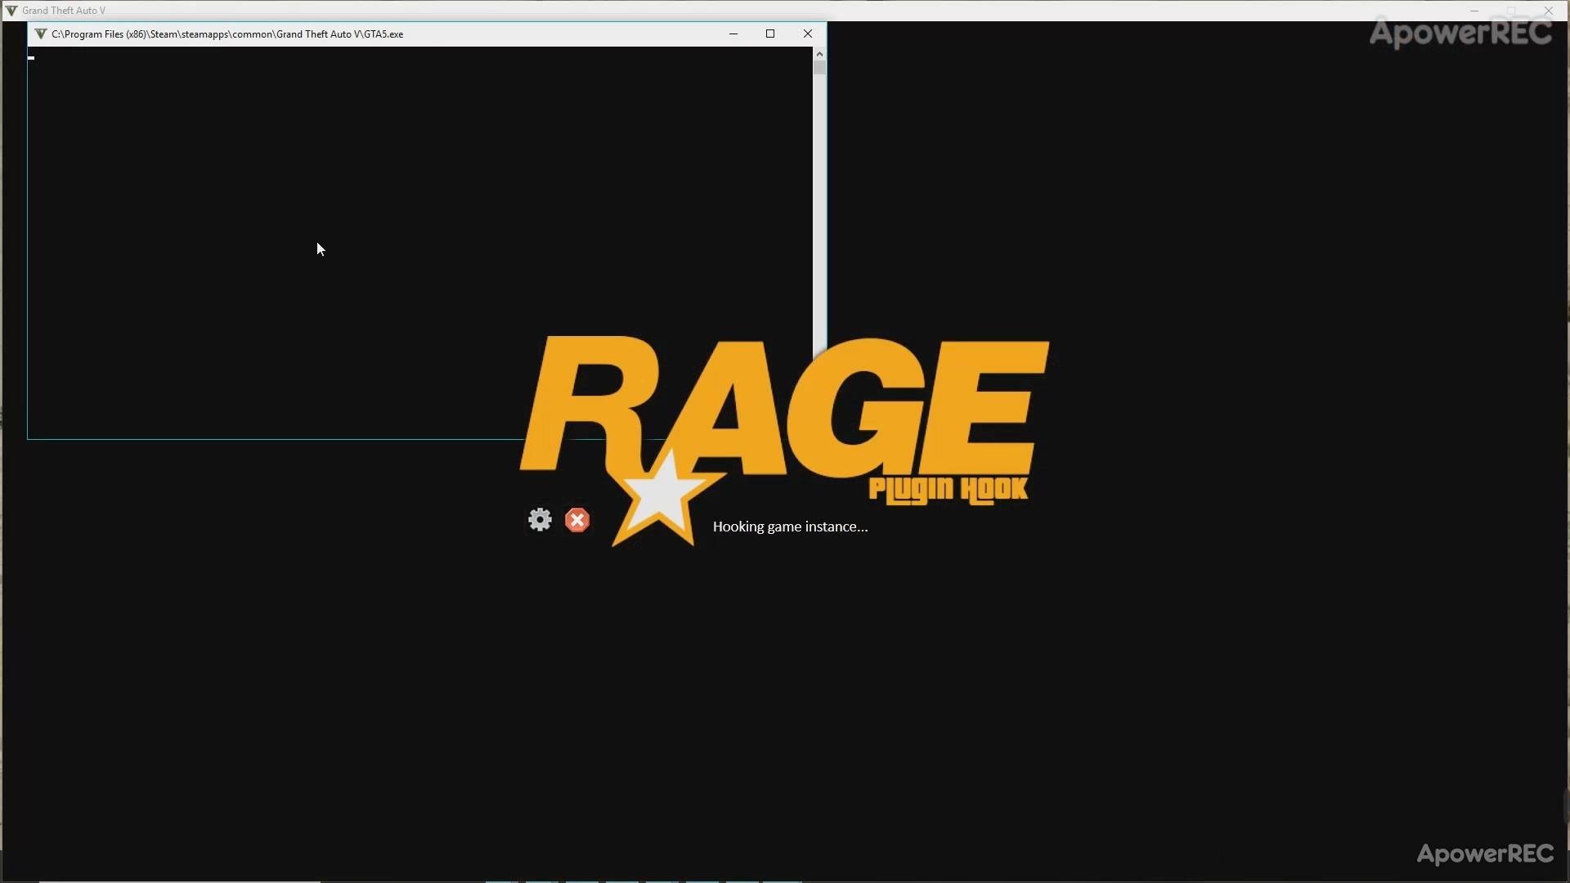Screen dimensions: 1570x883
Task: Minimize the GTA5.exe console window
Action: click(x=733, y=34)
